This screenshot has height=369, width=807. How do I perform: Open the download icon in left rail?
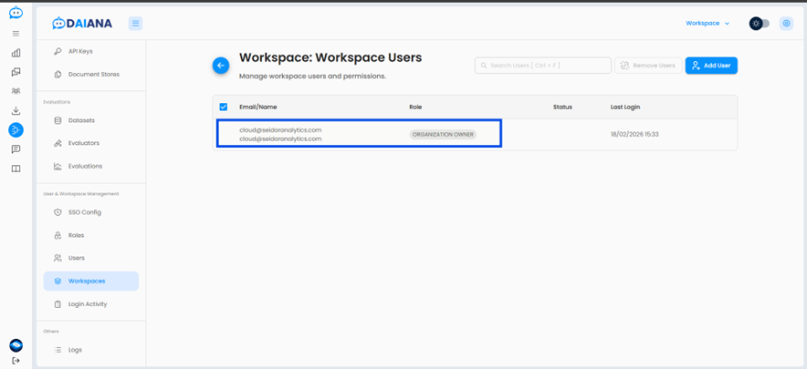pyautogui.click(x=16, y=110)
